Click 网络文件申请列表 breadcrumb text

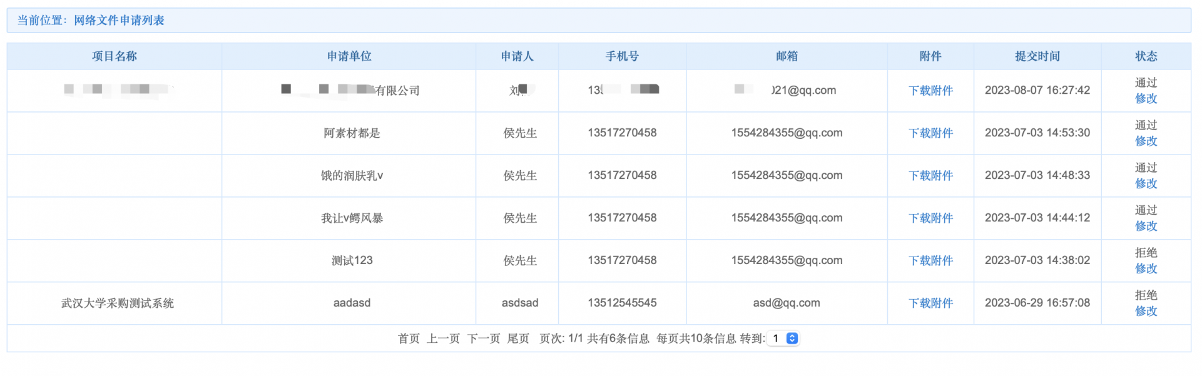tap(119, 21)
